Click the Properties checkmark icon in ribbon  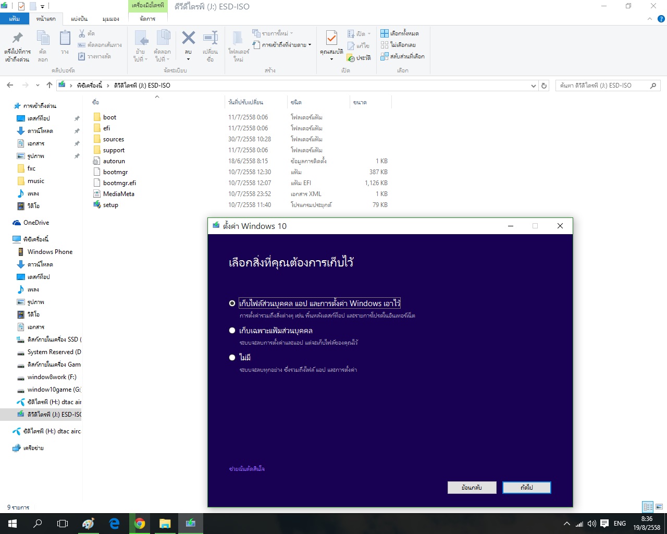pyautogui.click(x=331, y=38)
